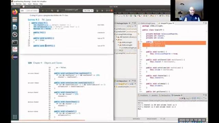Viewport: 219px width, 123px height.
Task: Open Eclipse Refactor menu
Action: tap(133, 13)
